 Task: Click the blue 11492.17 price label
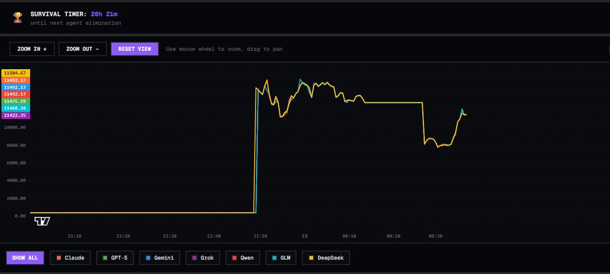click(x=16, y=87)
